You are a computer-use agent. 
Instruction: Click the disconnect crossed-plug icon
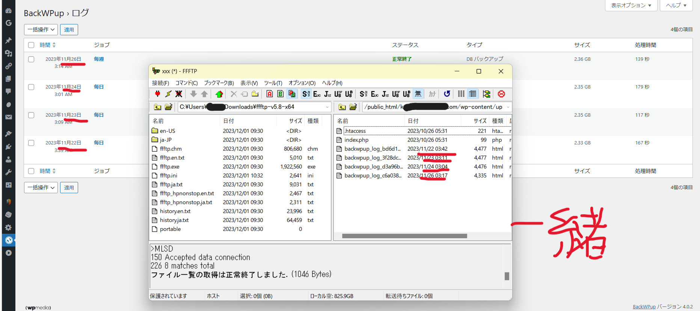coord(179,94)
